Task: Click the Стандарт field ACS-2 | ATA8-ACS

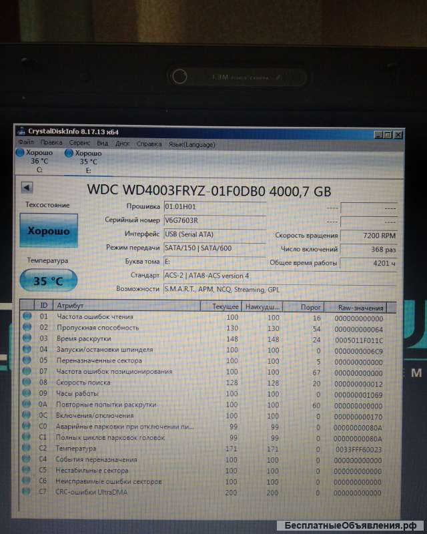Action: click(280, 276)
